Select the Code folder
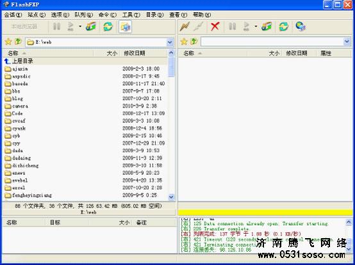 (x=14, y=113)
